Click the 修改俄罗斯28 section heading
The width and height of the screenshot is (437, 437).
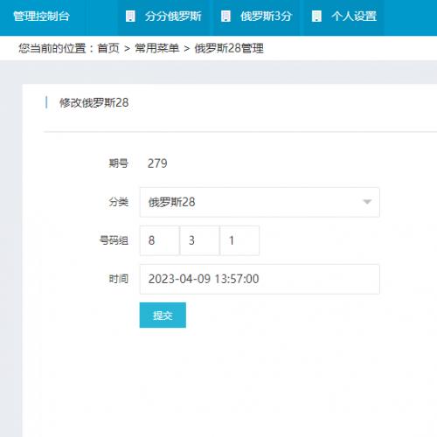(x=94, y=103)
